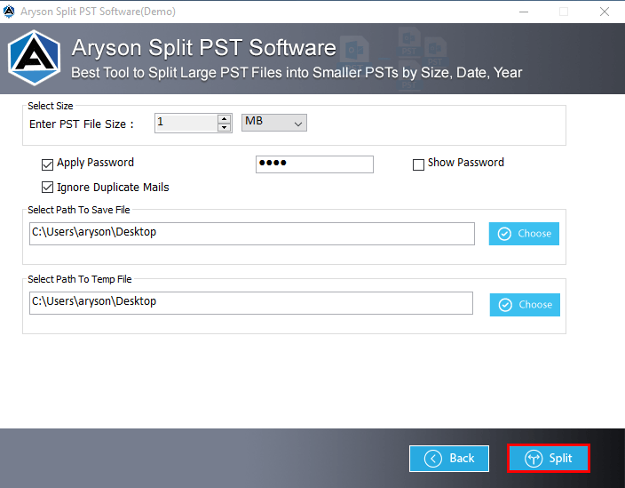Uncheck the Apply Password checkbox
Image resolution: width=625 pixels, height=488 pixels.
[47, 164]
